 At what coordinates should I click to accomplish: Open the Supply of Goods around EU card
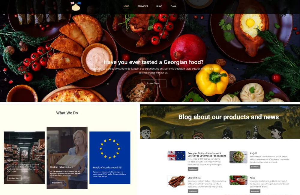coord(110,158)
